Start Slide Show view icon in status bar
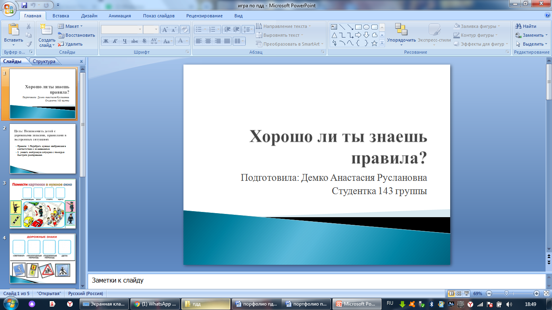552x310 pixels. (467, 293)
